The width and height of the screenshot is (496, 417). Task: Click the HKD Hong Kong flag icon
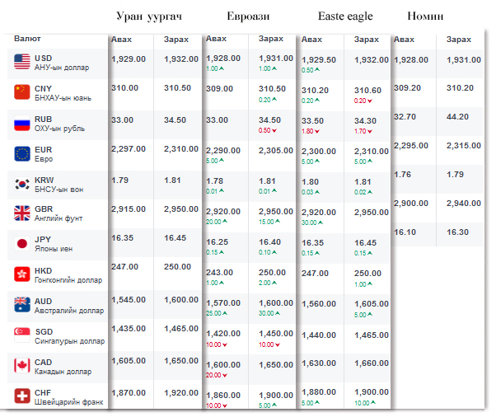22,274
